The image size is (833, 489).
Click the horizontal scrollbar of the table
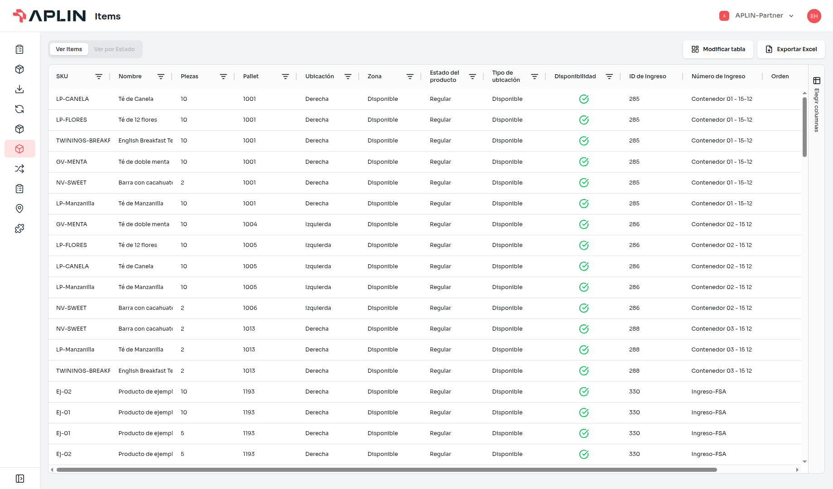[386, 470]
